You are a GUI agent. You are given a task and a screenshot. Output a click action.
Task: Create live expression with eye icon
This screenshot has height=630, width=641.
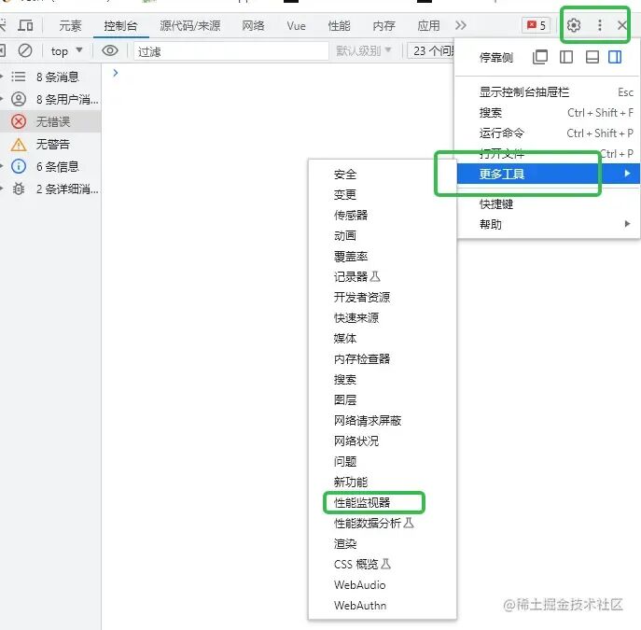110,50
